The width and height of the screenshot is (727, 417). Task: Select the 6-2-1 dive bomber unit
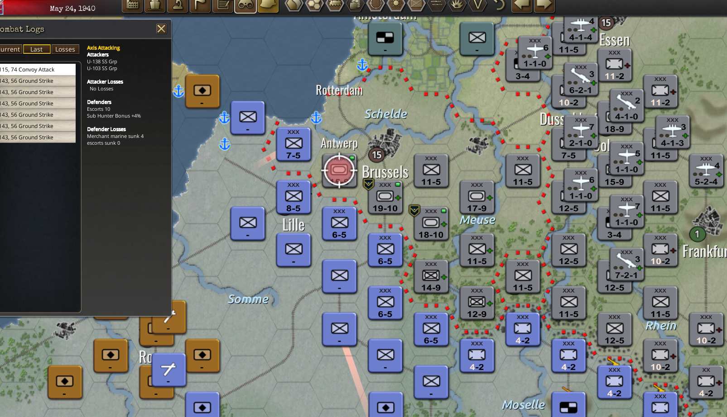click(581, 79)
